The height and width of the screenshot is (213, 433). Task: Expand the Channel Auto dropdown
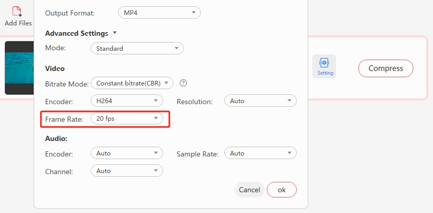(126, 171)
